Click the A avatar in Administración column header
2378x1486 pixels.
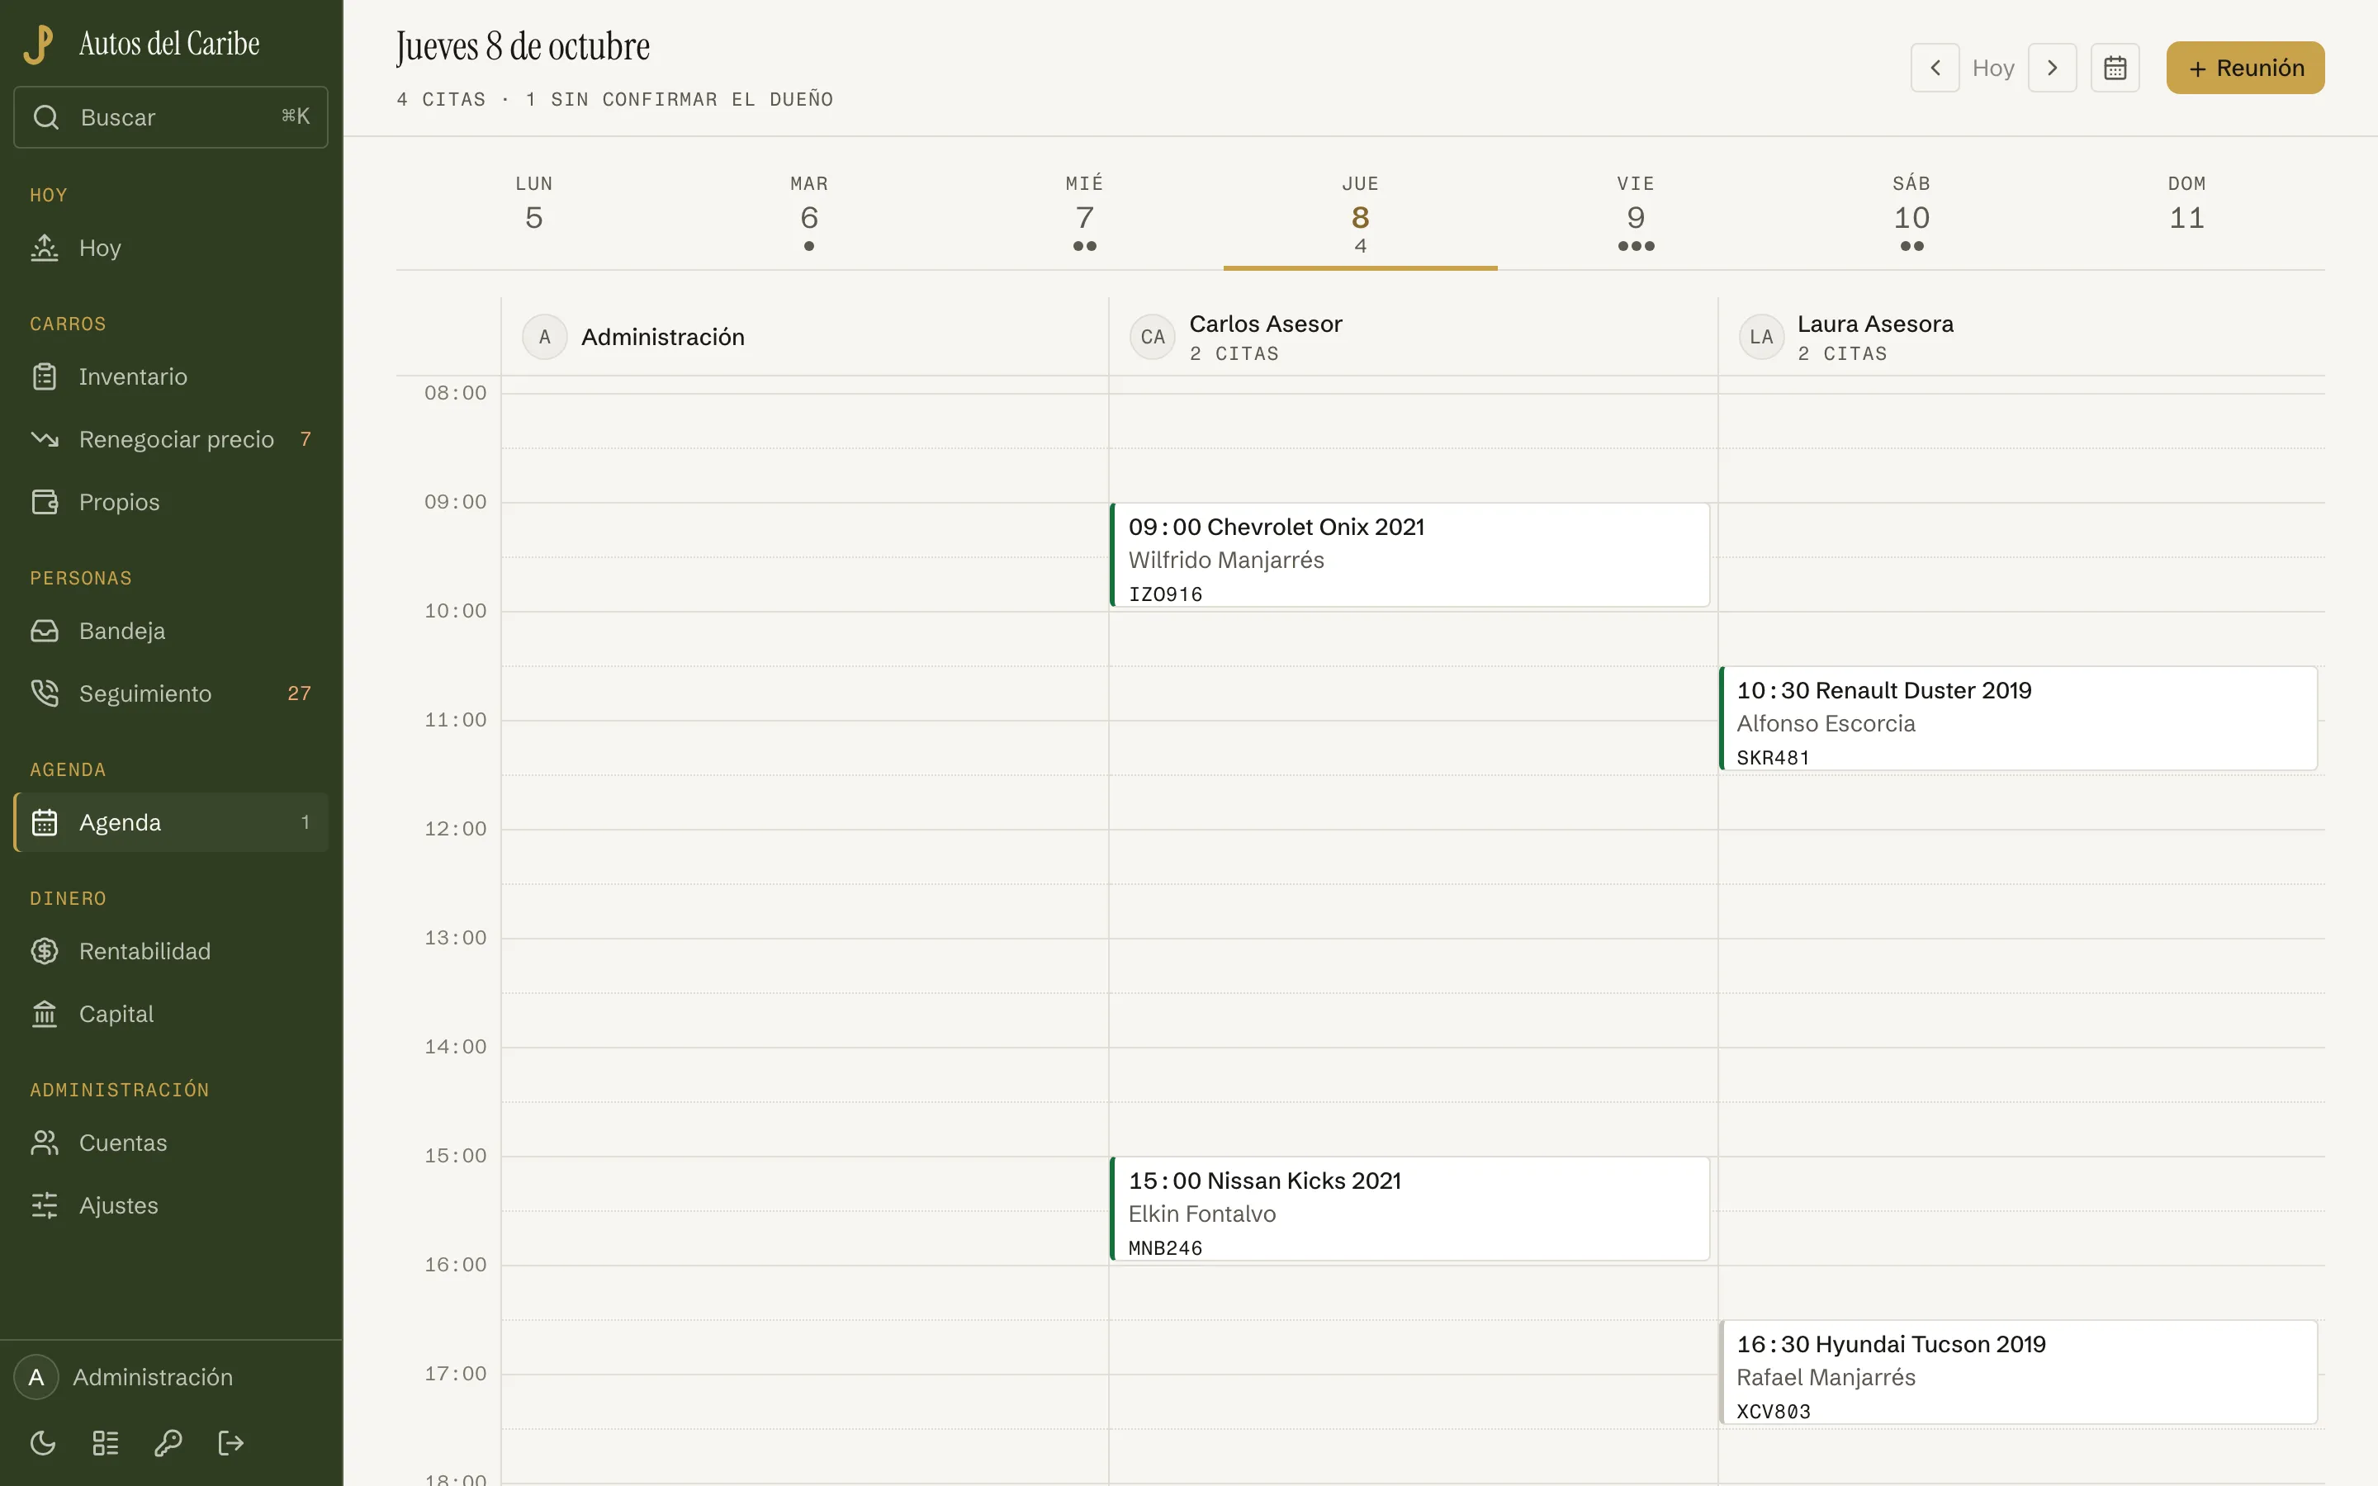point(544,337)
